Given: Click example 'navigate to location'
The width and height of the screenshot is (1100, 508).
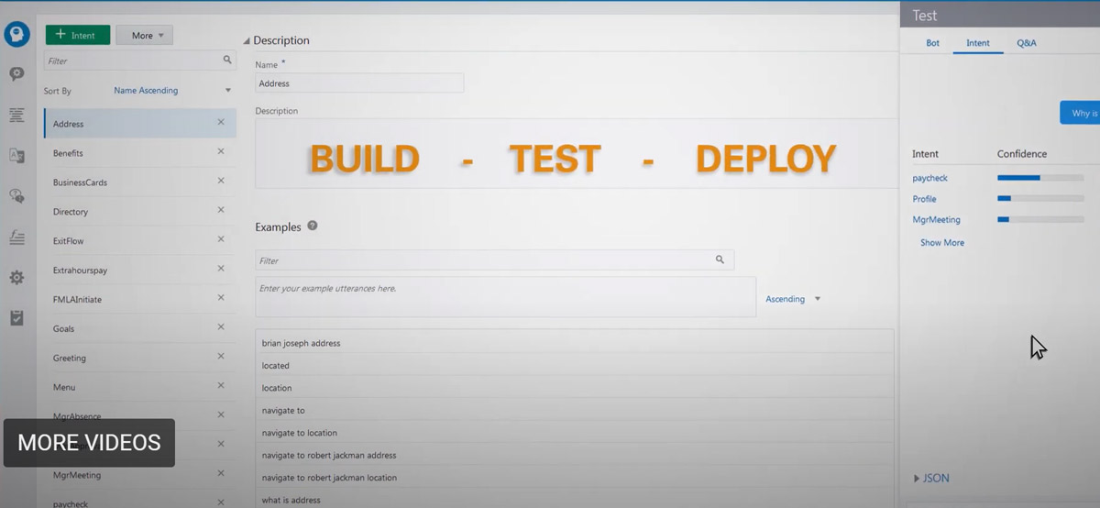Looking at the screenshot, I should point(575,433).
